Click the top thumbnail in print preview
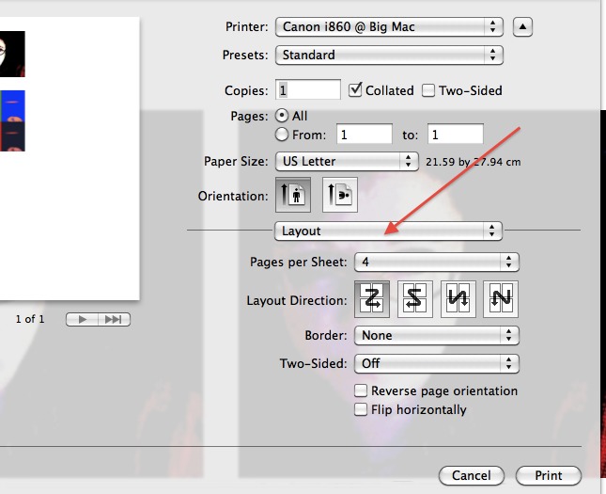Screen dimensions: 606x494 [x=12, y=55]
